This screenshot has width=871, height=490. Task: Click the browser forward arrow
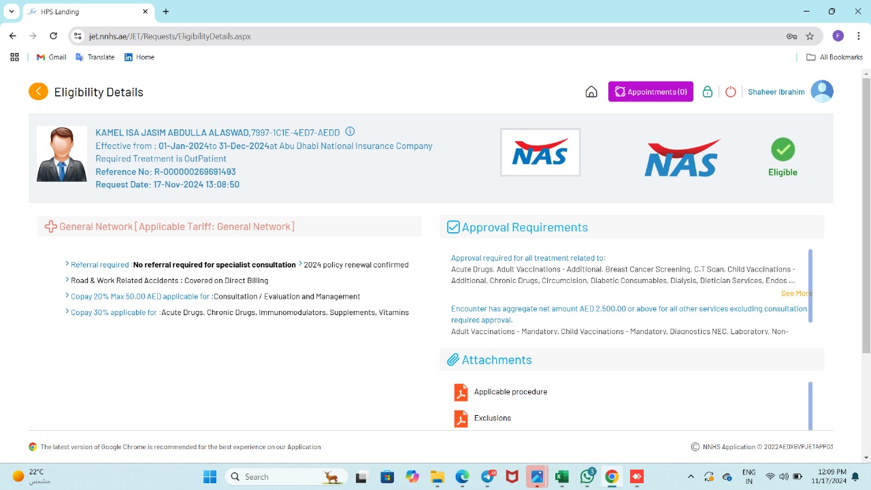[33, 36]
